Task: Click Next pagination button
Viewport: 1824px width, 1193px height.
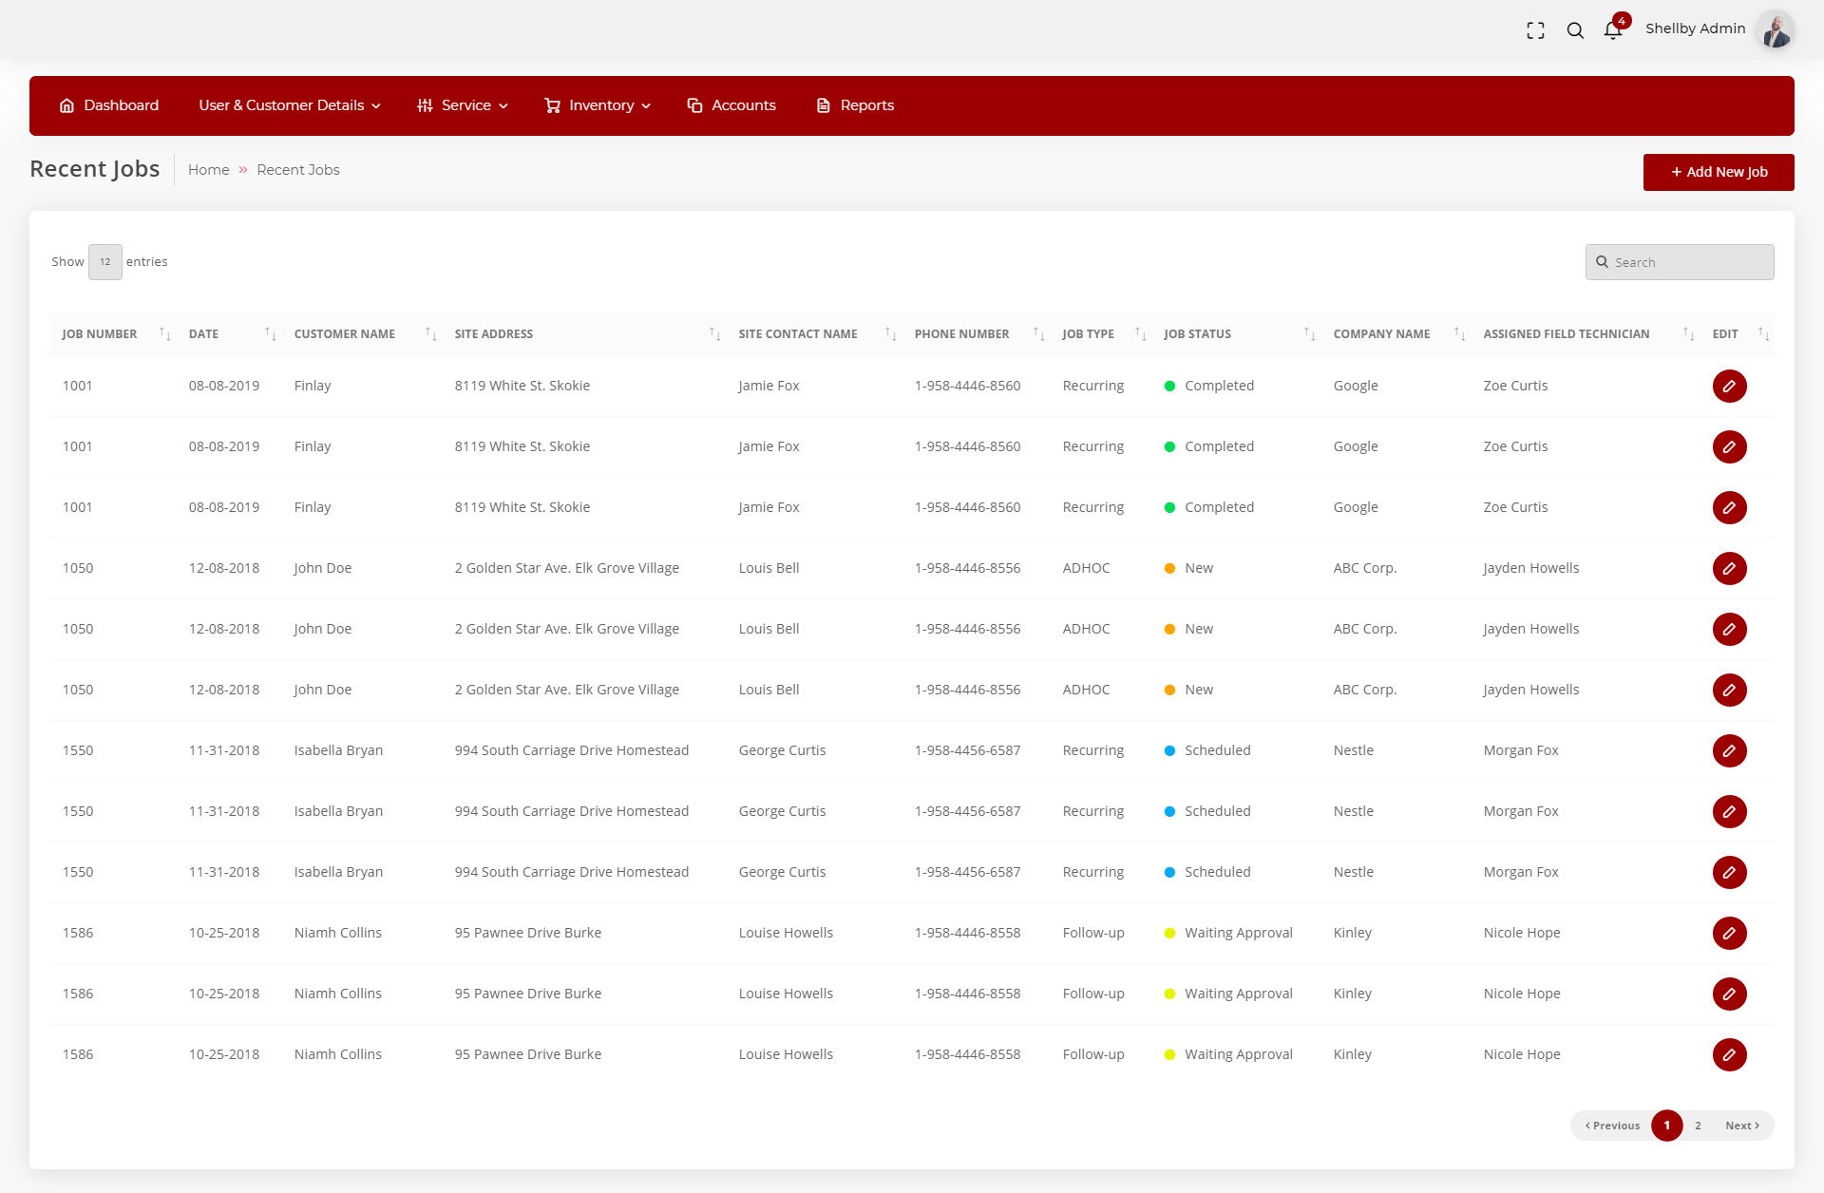Action: (1741, 1126)
